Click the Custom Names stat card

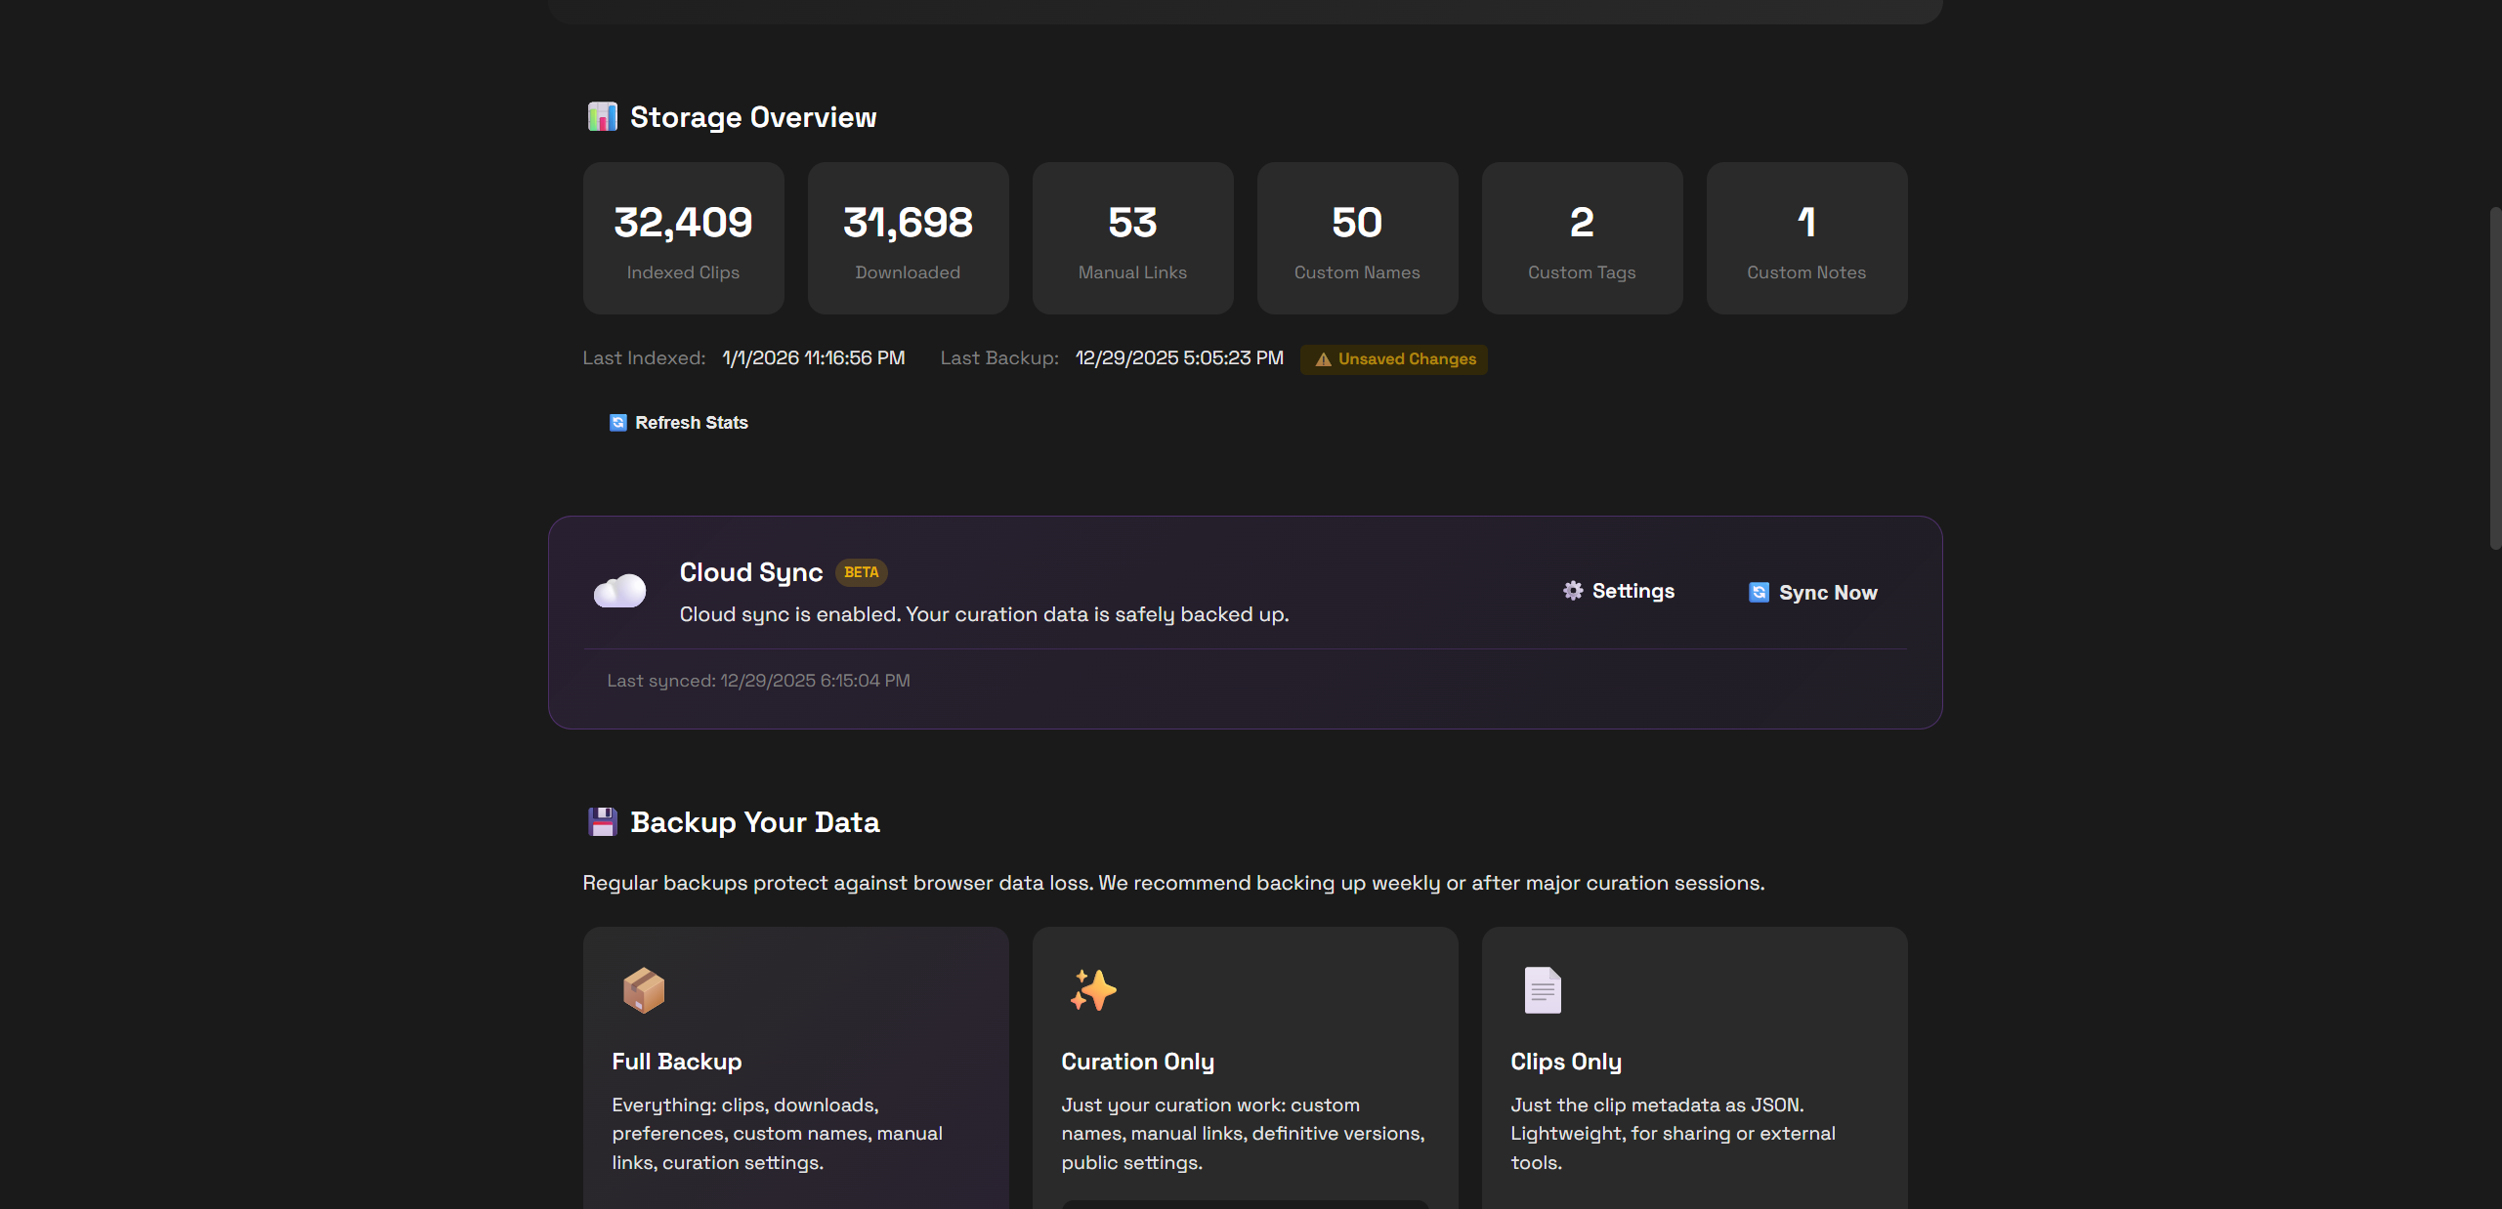[1357, 238]
